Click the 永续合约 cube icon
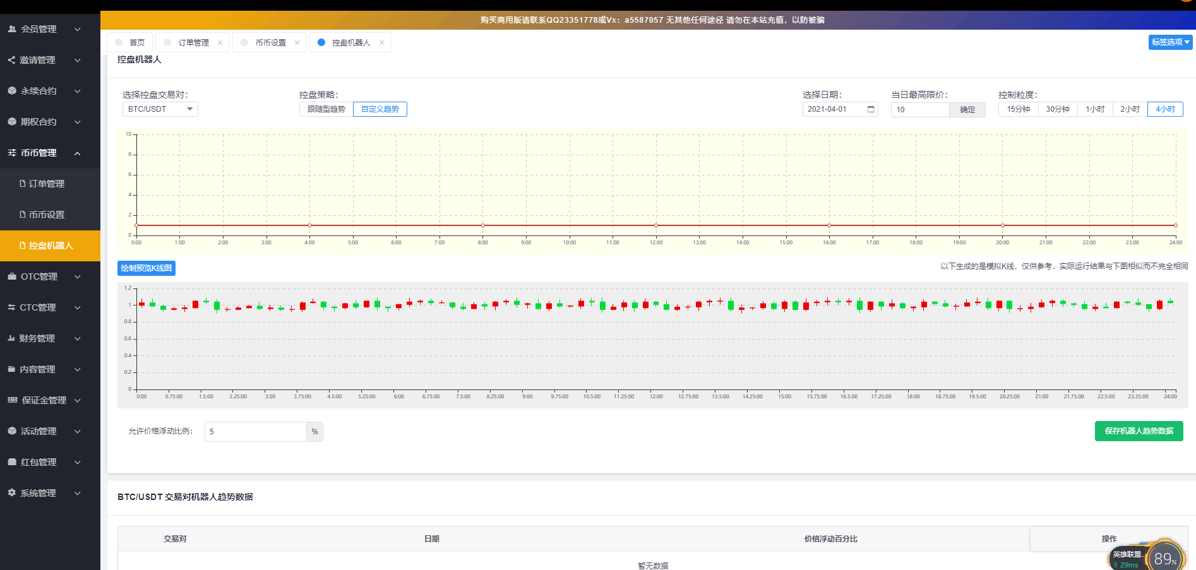Screen dimensions: 1196x570 tap(12, 91)
